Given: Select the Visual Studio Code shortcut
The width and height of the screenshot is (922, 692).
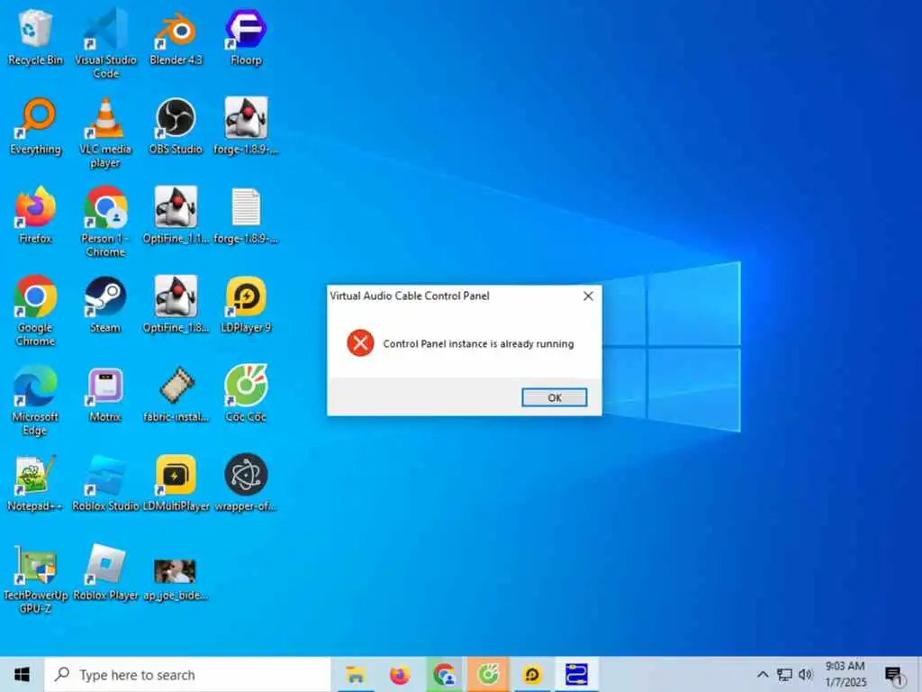Looking at the screenshot, I should click(106, 44).
